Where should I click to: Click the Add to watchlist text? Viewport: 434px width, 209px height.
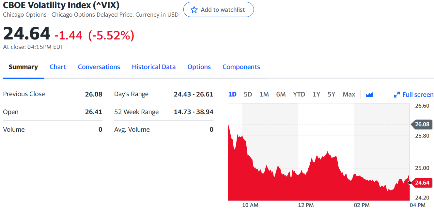pyautogui.click(x=223, y=10)
